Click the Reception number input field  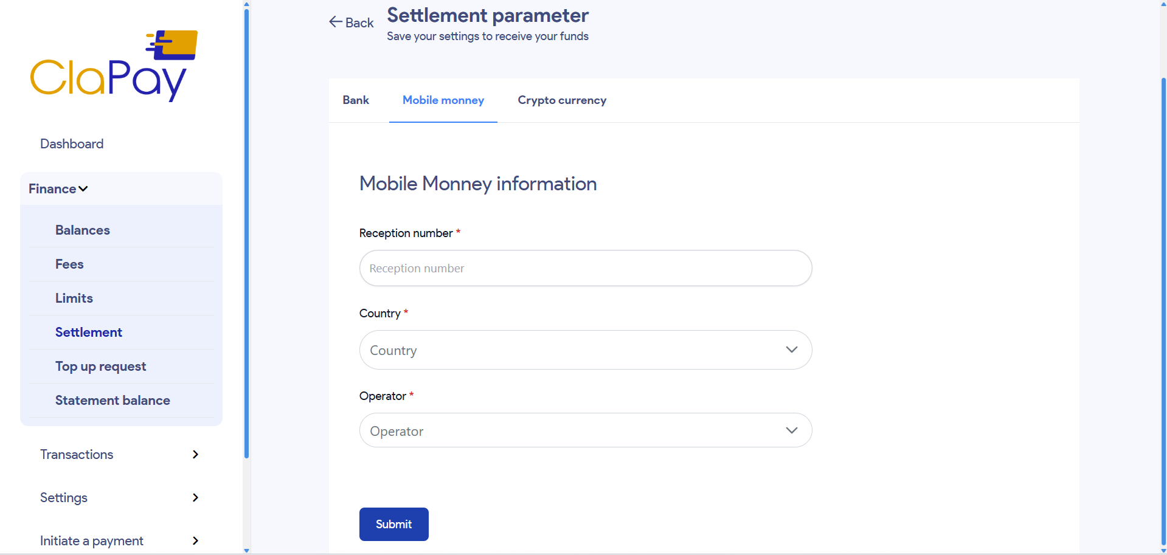(x=585, y=268)
